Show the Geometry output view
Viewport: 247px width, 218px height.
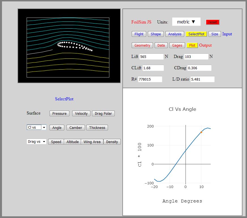click(x=142, y=45)
